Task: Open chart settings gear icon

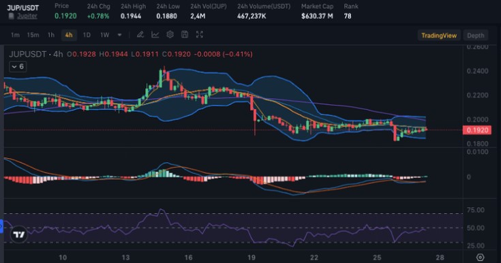Action: pos(170,35)
